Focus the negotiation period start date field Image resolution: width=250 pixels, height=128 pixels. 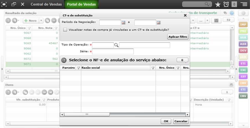tap(110, 22)
